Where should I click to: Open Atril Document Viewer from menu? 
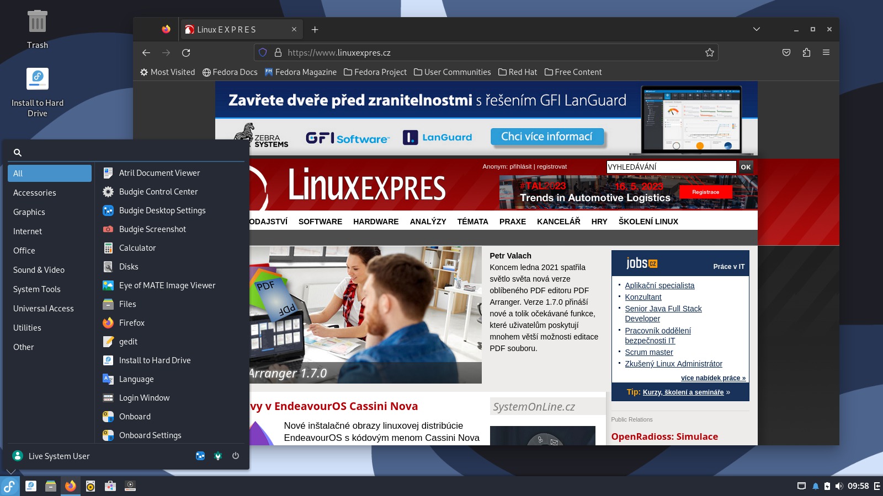tap(170, 173)
